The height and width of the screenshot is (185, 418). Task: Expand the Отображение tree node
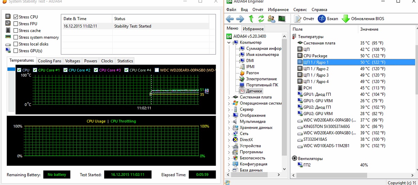click(x=229, y=115)
